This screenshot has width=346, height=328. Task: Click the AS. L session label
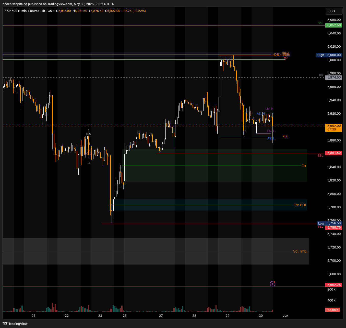[271, 138]
